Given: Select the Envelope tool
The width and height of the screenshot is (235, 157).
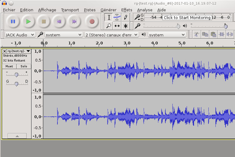Looking at the screenshot, I should pyautogui.click(x=117, y=17).
